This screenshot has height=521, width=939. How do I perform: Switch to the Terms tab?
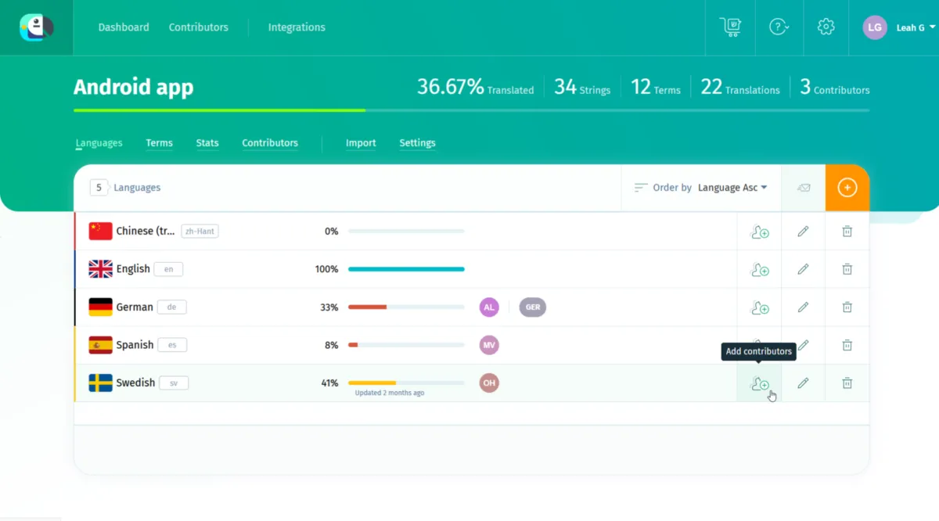tap(159, 143)
